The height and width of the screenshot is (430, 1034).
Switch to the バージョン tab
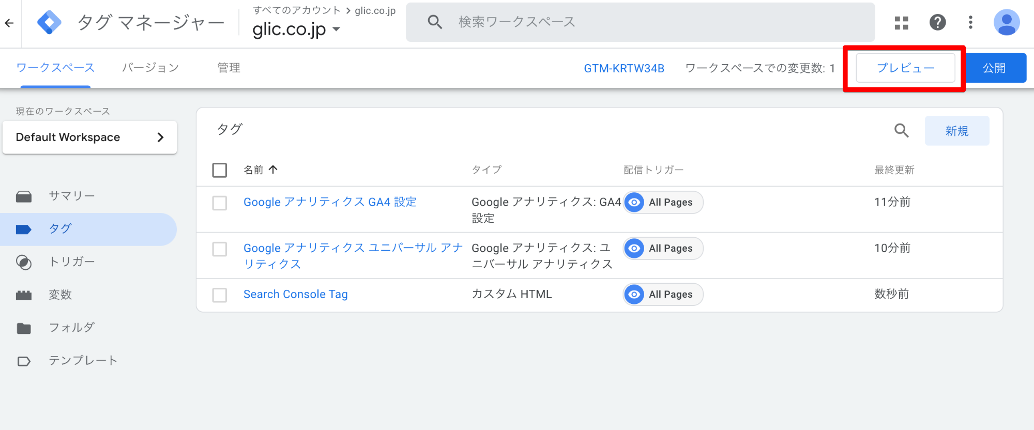(150, 68)
